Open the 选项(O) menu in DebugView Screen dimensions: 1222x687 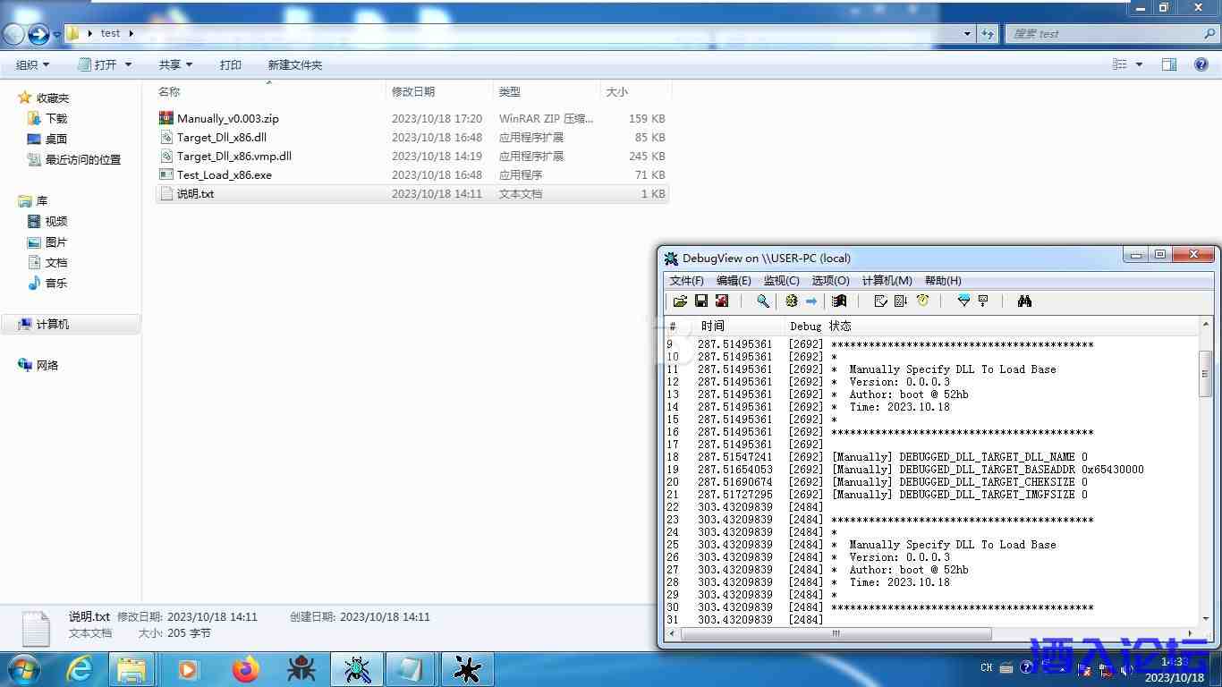830,281
